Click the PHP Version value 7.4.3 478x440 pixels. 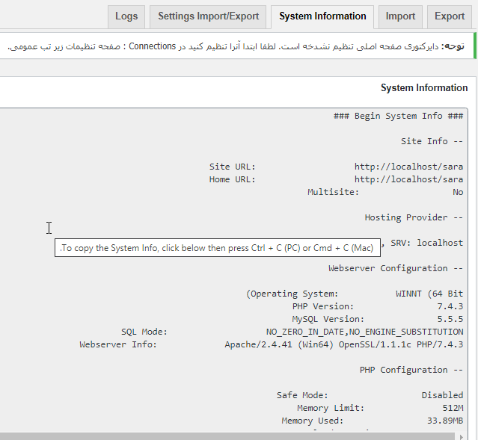click(450, 306)
